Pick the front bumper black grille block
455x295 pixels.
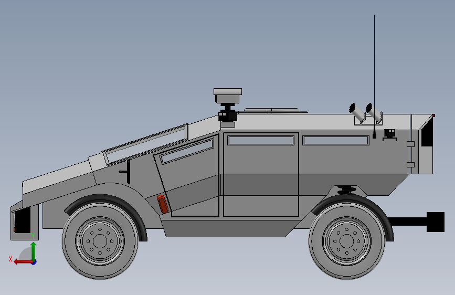[23, 220]
